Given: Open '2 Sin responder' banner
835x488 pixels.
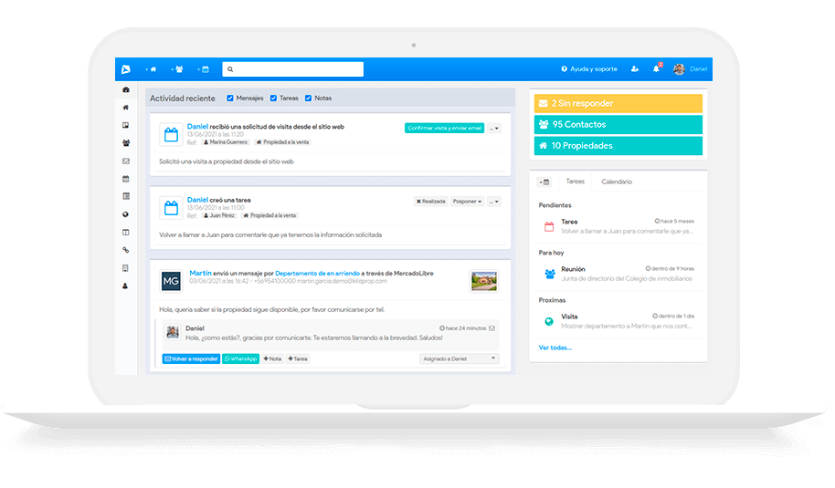Looking at the screenshot, I should pos(618,104).
